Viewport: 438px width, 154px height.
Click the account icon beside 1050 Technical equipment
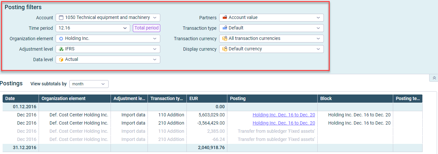[61, 18]
